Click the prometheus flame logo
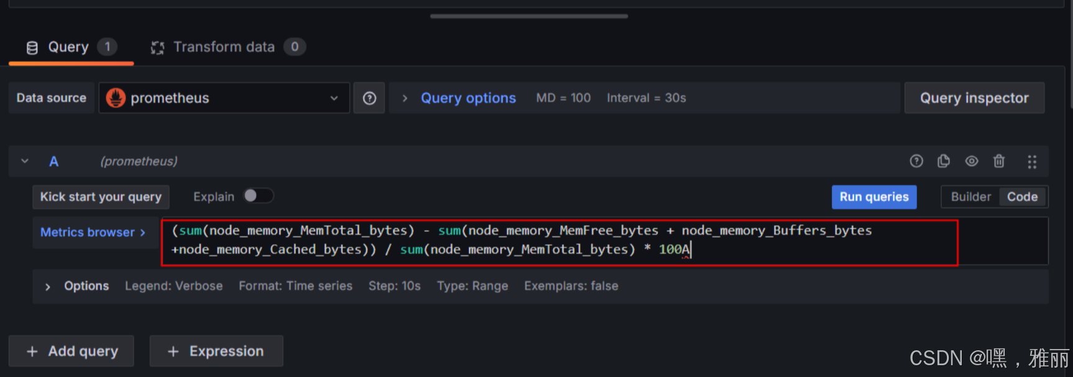The image size is (1073, 377). point(116,98)
